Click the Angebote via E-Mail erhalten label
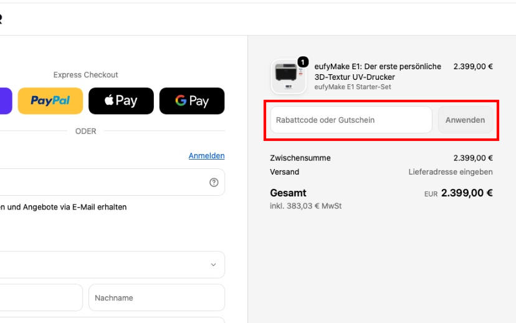This screenshot has height=323, width=516. click(63, 207)
